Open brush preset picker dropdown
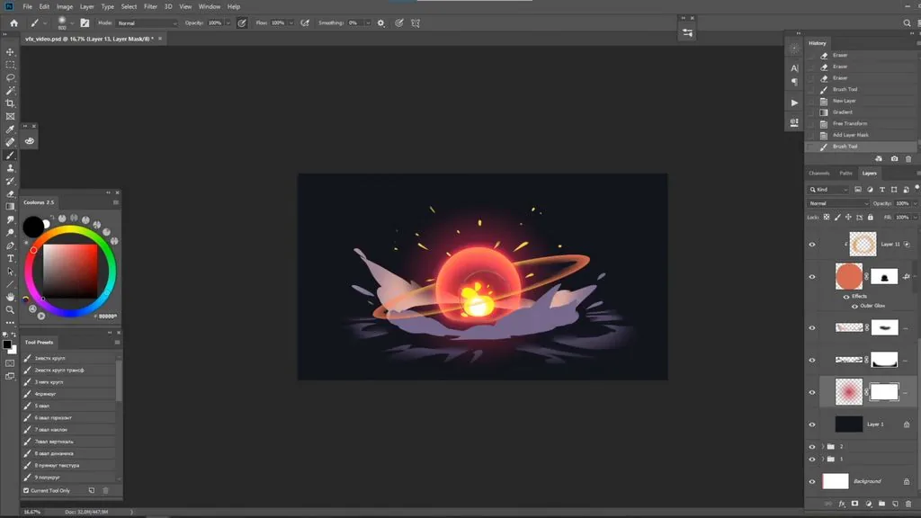The width and height of the screenshot is (921, 518). 72,23
